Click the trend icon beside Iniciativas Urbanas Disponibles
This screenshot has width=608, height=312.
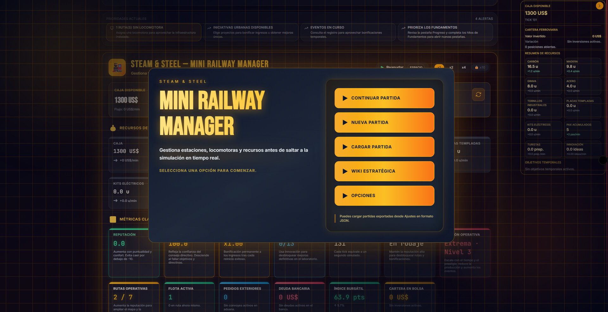[209, 28]
